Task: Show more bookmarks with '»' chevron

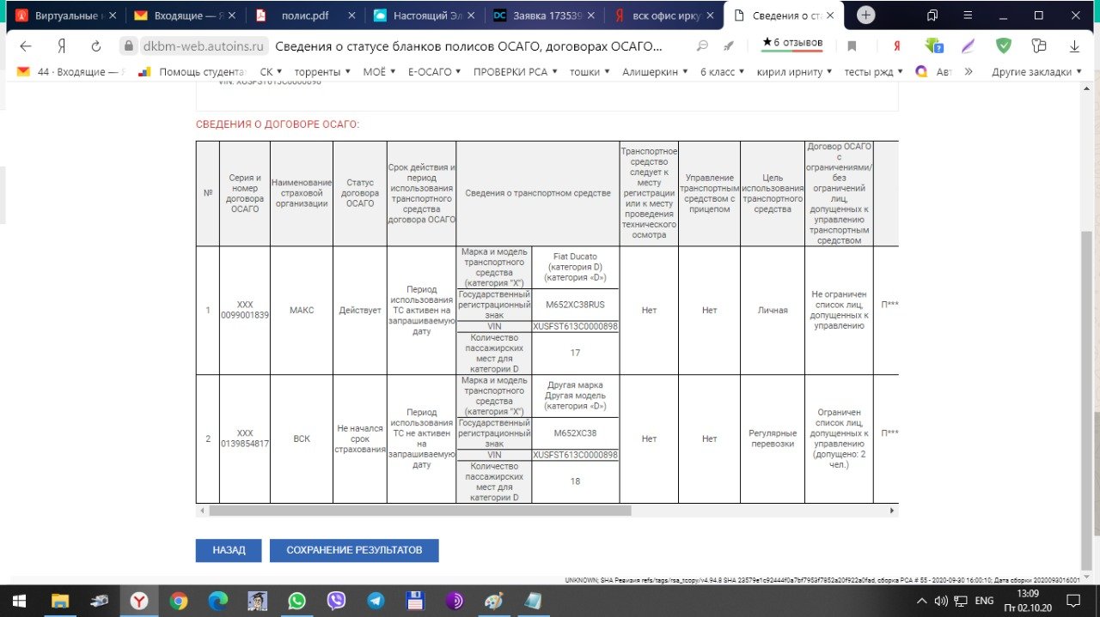Action: [969, 72]
